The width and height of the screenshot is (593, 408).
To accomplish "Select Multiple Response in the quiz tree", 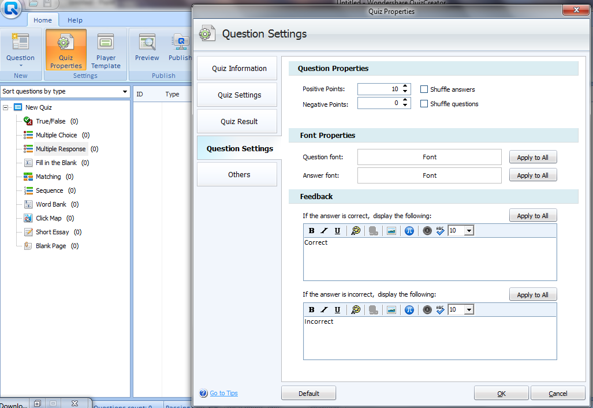I will [x=61, y=149].
